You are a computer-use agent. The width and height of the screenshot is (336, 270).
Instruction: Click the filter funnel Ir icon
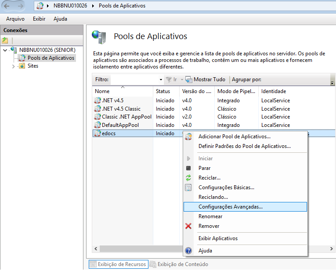(x=169, y=79)
